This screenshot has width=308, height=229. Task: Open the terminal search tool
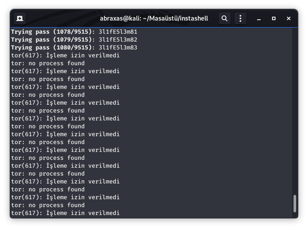tap(225, 18)
